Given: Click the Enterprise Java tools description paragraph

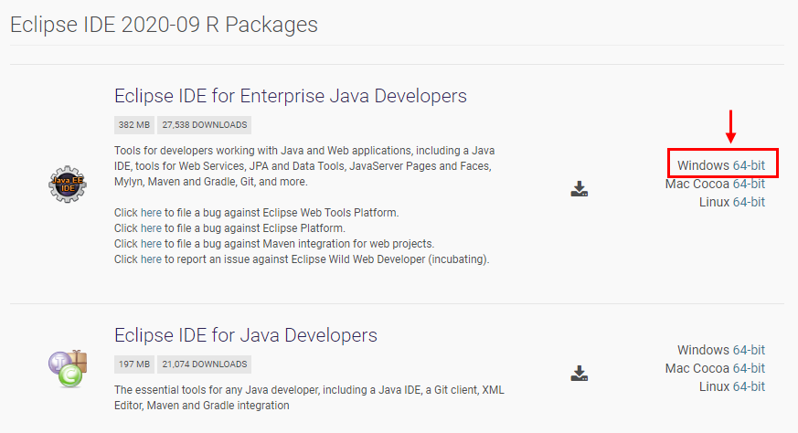Looking at the screenshot, I should click(x=304, y=166).
